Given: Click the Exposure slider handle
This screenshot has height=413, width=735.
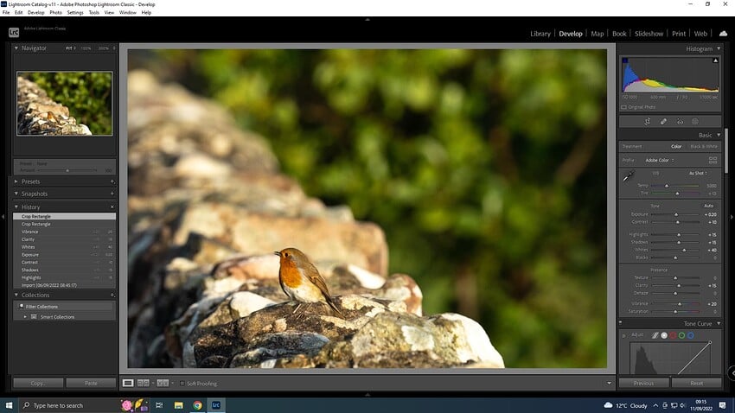Looking at the screenshot, I should click(x=679, y=213).
